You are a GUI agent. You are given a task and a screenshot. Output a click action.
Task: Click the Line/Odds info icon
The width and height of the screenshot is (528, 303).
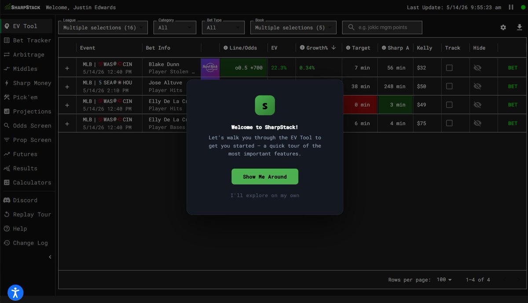tap(226, 48)
